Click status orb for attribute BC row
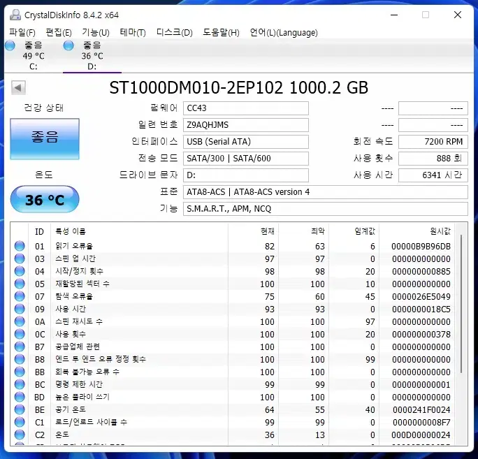The width and height of the screenshot is (478, 459). (20, 384)
